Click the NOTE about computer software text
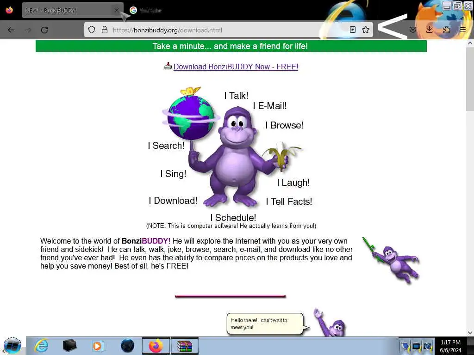The image size is (474, 355). point(231,226)
